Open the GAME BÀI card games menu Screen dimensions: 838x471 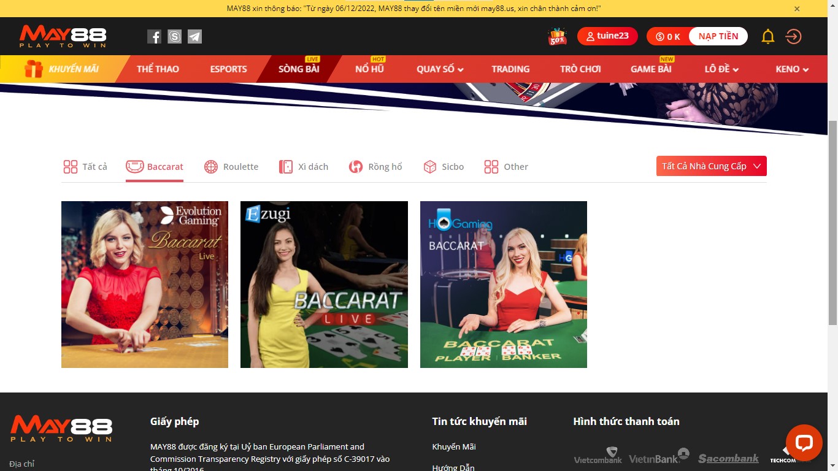[x=651, y=69]
